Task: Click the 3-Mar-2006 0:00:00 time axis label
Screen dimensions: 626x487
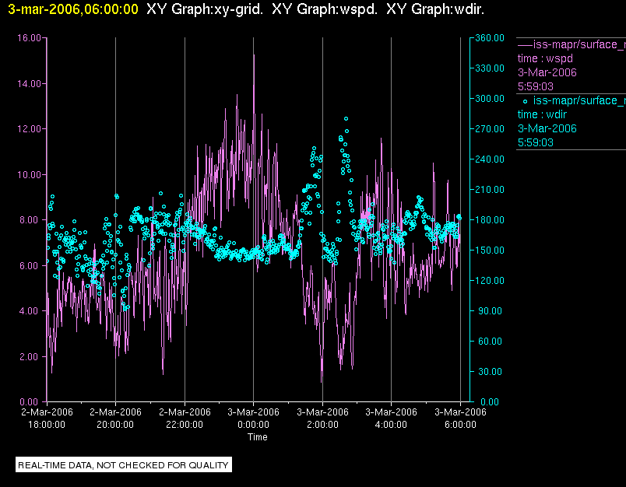Action: 253,418
